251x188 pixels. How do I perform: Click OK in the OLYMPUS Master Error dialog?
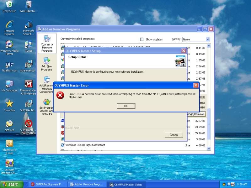click(126, 106)
